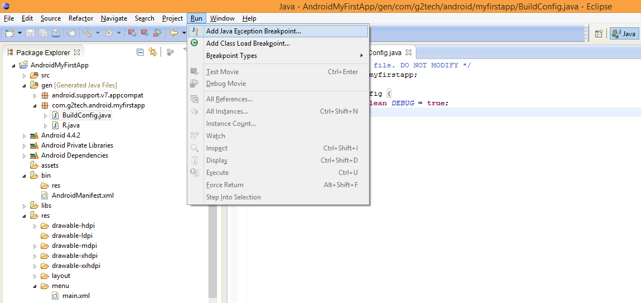Switch to the Java perspective button

pyautogui.click(x=625, y=34)
